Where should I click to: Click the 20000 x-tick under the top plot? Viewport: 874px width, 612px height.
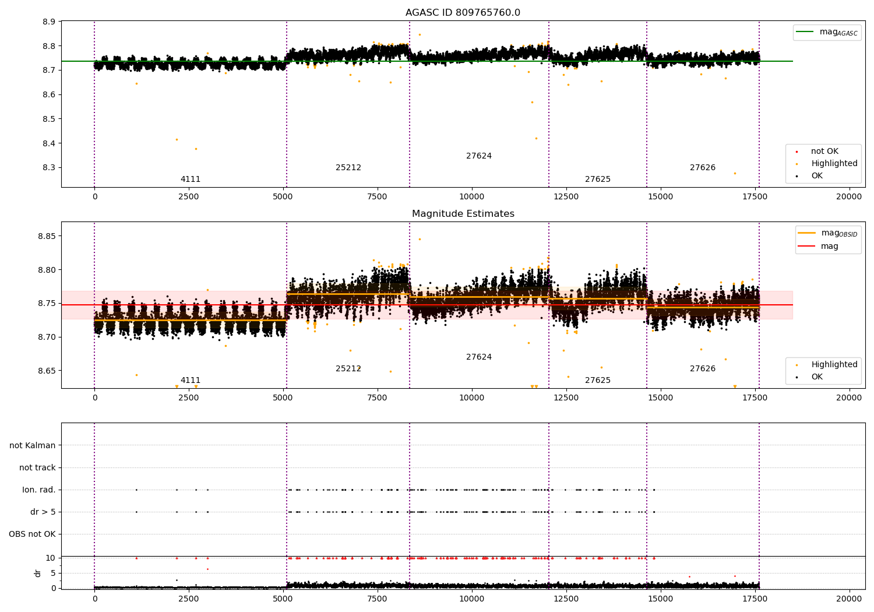coord(849,197)
